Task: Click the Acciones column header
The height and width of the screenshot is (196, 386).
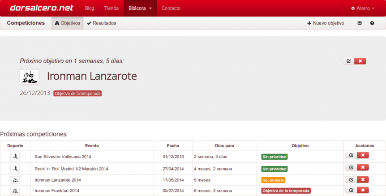Action: (365, 145)
